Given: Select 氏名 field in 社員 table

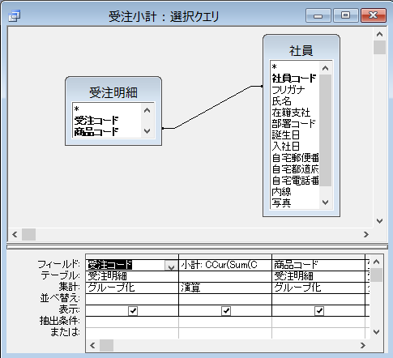Looking at the screenshot, I should click(x=281, y=101).
